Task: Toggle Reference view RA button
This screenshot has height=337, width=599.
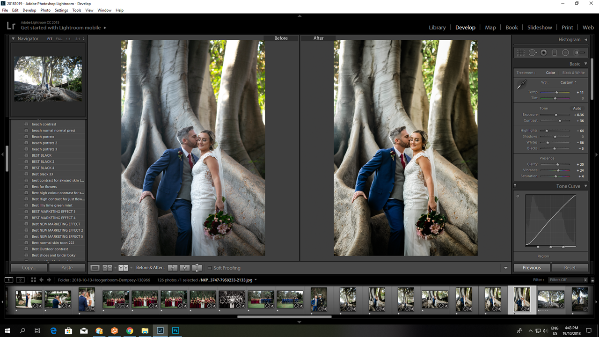Action: 108,268
